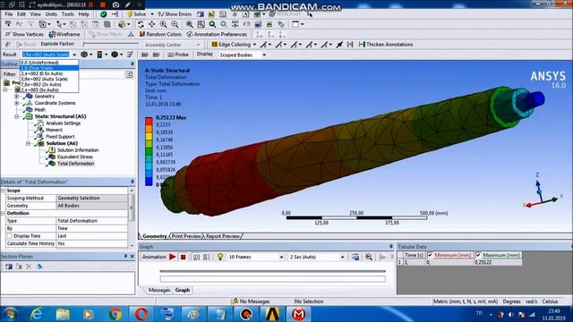573x322 pixels.
Task: Choose 7,8e+002 (2x Auto) option
Action: (x=49, y=84)
